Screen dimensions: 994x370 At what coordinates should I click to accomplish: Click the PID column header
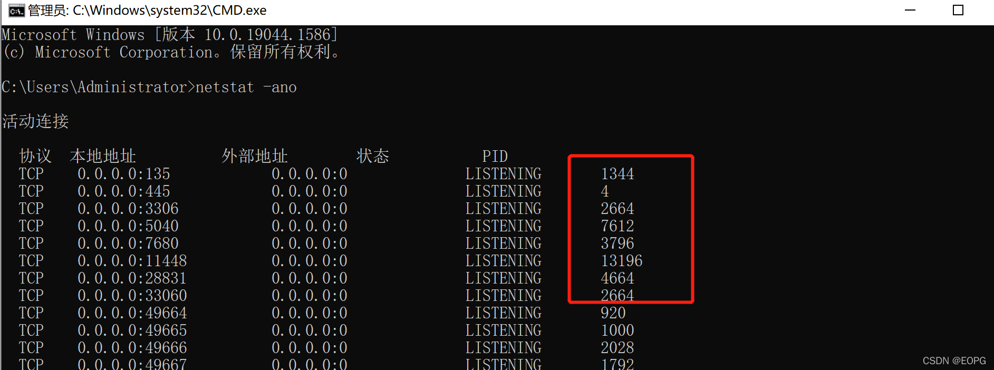495,157
